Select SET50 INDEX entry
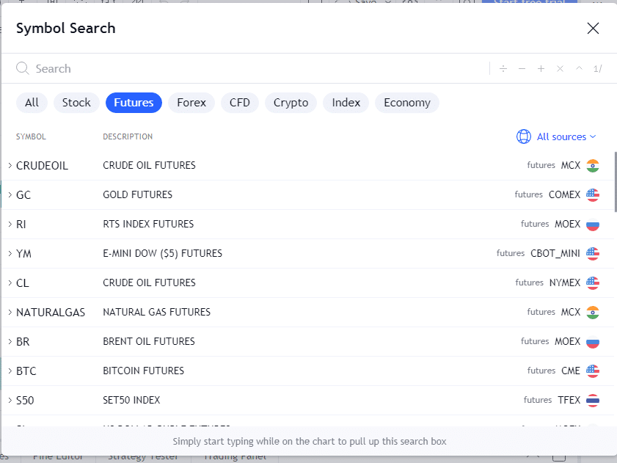The image size is (617, 463). click(131, 400)
